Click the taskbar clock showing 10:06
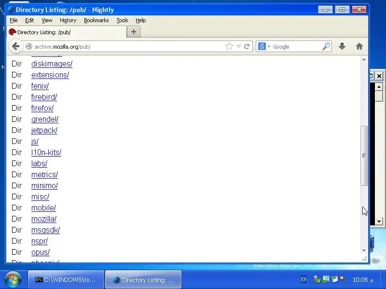The image size is (386, 289). click(363, 280)
